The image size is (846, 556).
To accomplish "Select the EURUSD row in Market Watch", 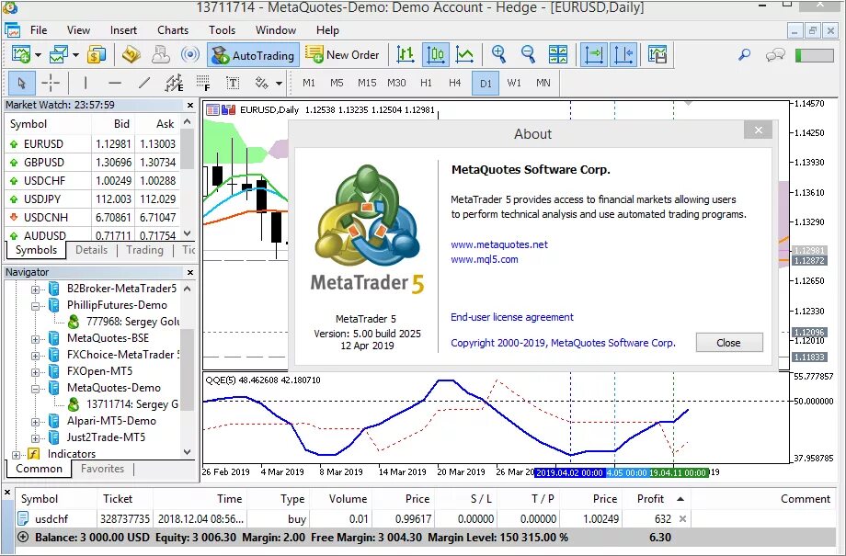I will click(92, 144).
